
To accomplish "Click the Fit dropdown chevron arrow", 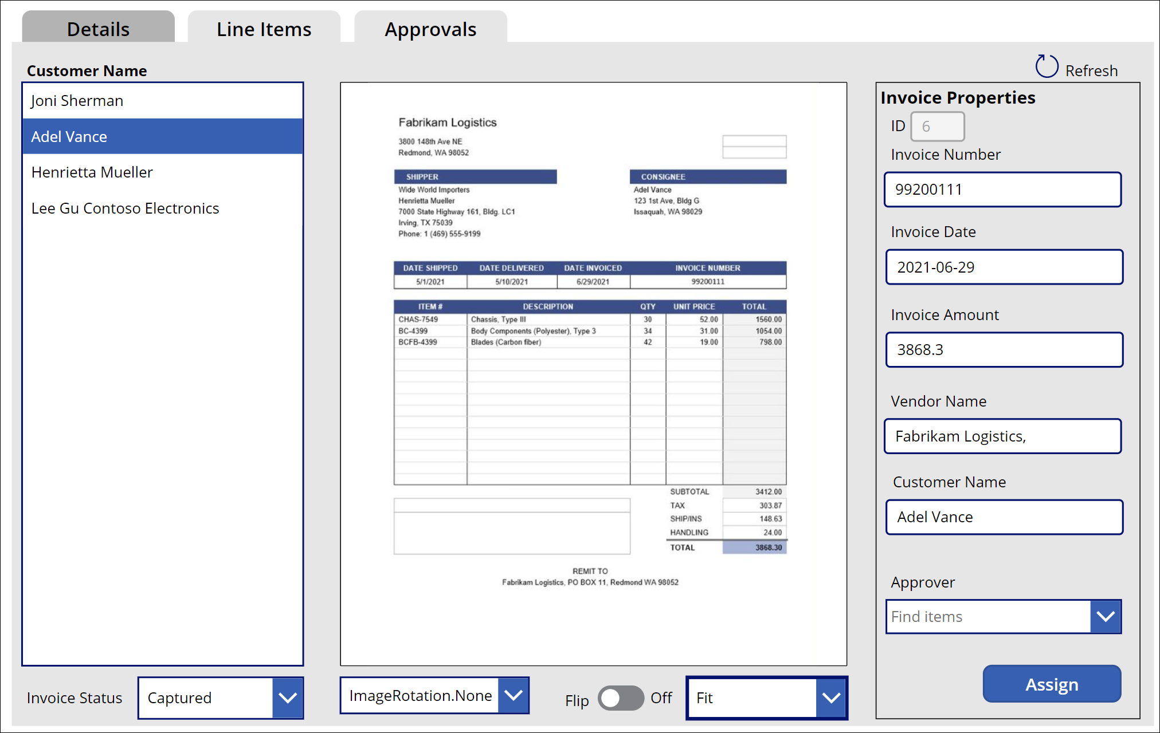I will coord(831,698).
